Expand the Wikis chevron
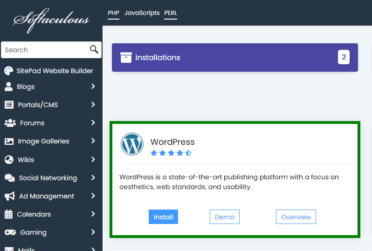 (93, 159)
